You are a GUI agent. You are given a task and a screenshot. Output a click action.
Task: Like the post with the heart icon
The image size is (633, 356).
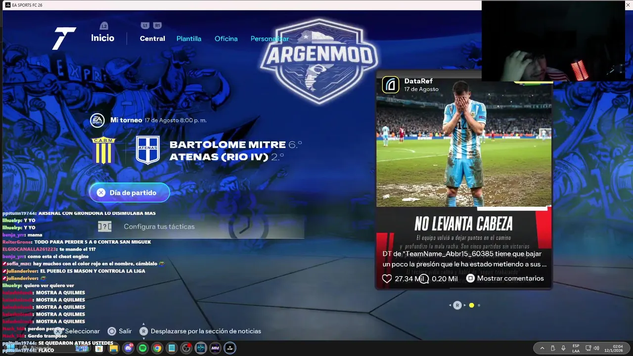pyautogui.click(x=387, y=279)
